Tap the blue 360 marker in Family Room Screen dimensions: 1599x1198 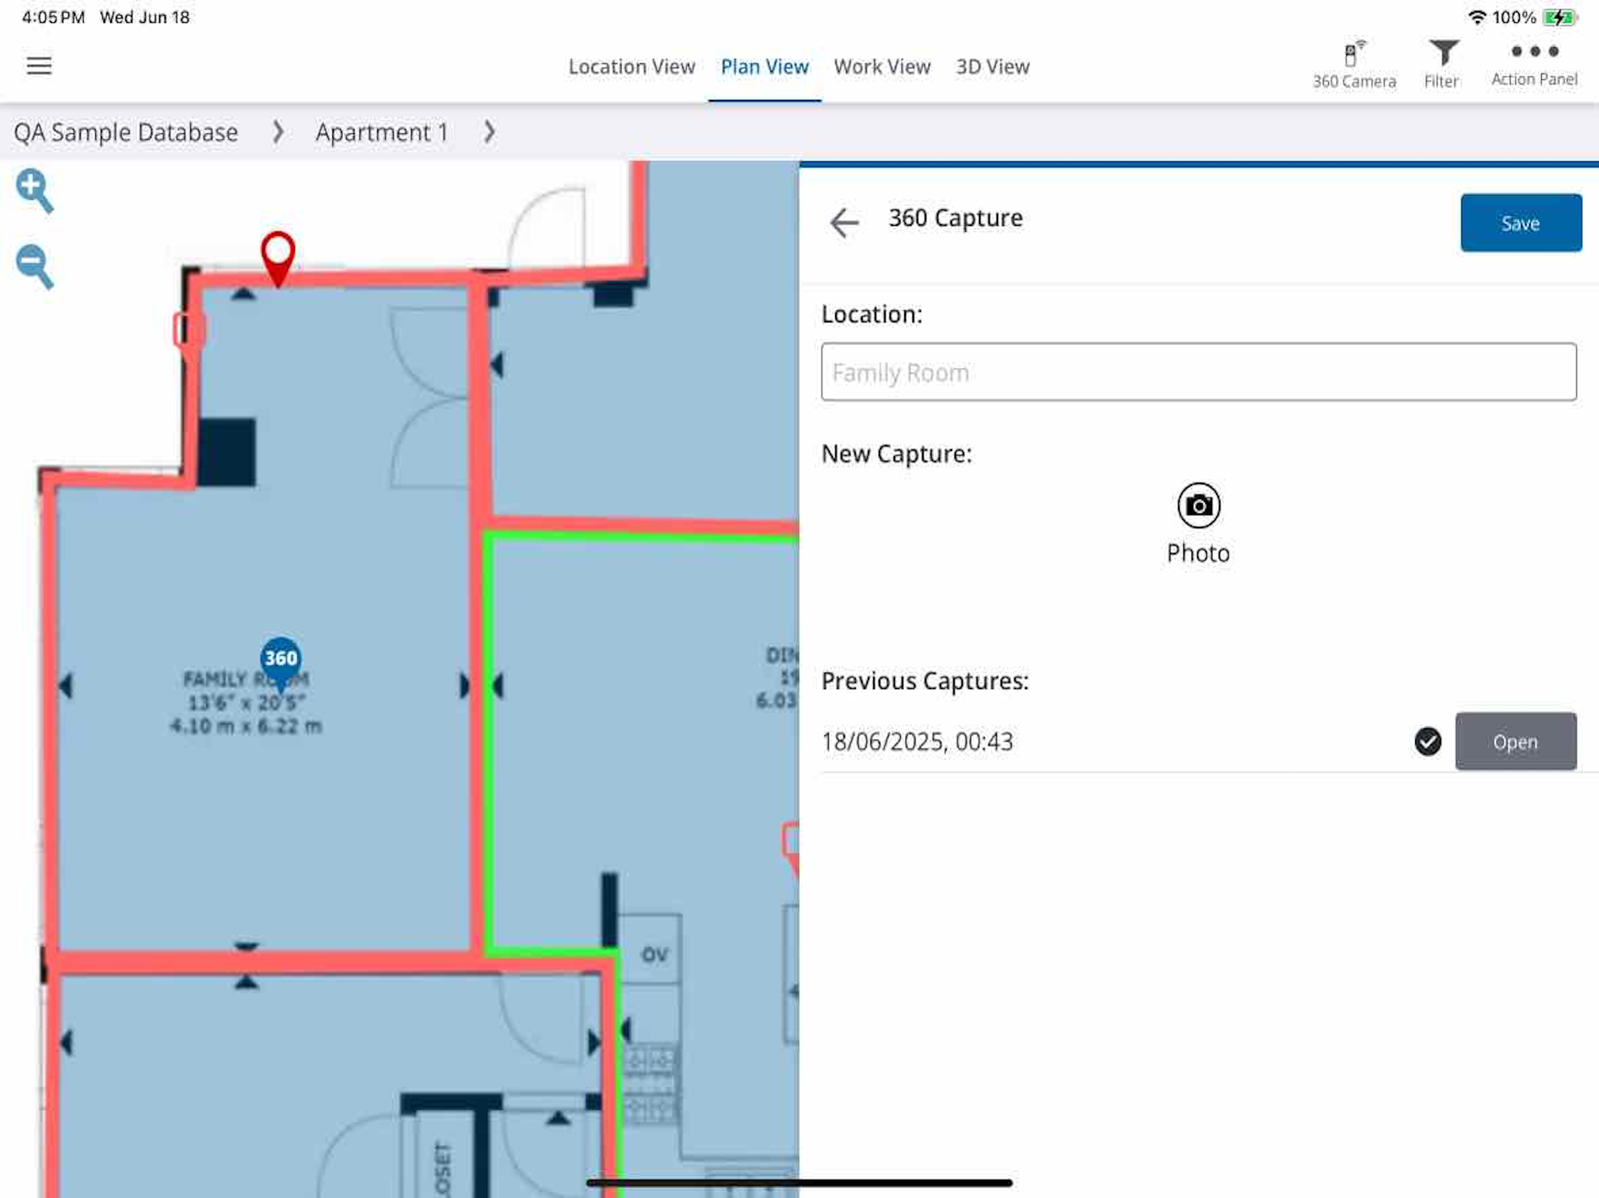coord(280,658)
